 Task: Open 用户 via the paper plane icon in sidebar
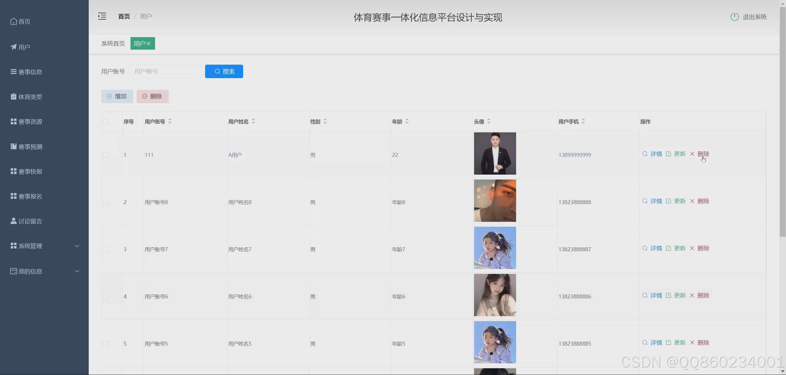click(14, 47)
